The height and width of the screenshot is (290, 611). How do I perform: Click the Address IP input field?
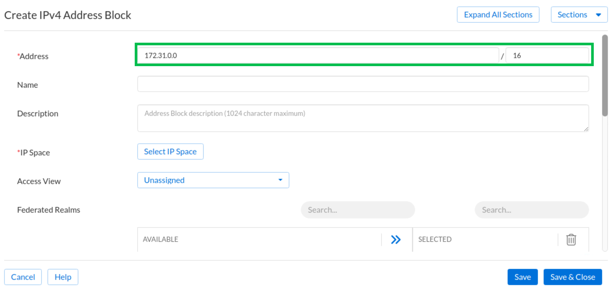318,55
